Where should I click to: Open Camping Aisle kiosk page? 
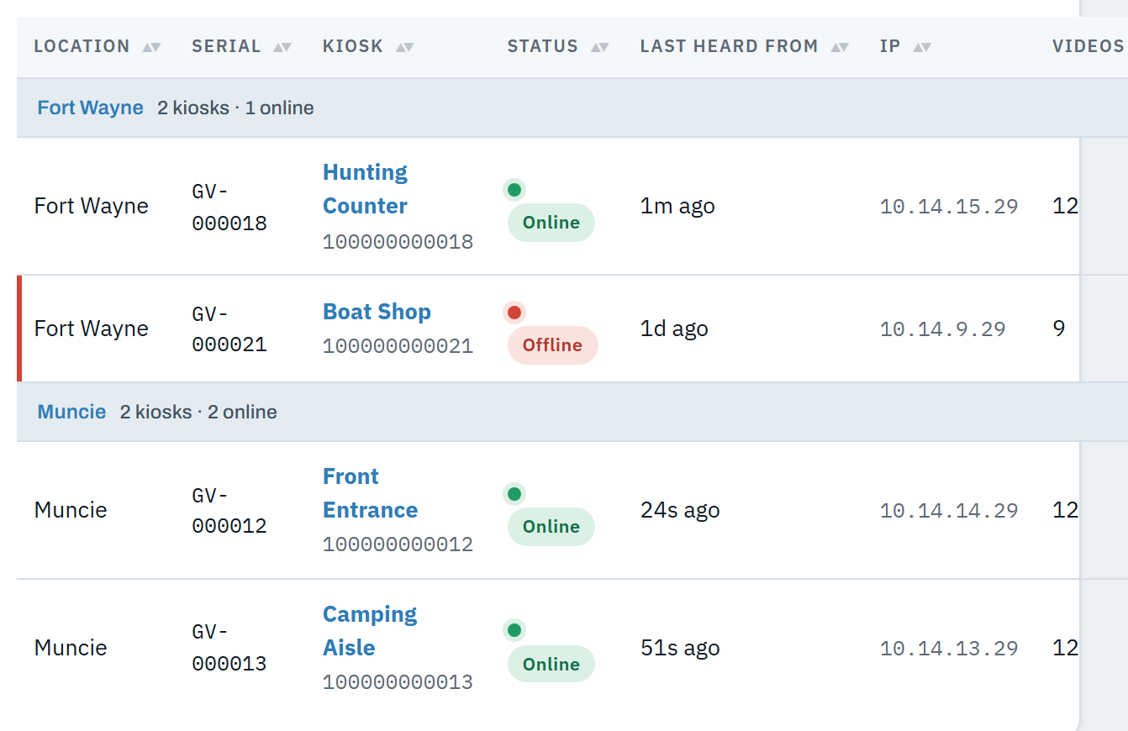[x=370, y=631]
